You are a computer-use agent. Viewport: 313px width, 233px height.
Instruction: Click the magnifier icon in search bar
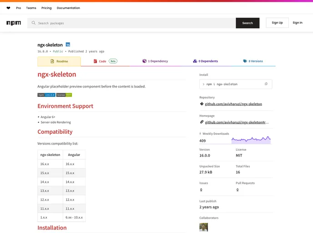pyautogui.click(x=34, y=23)
